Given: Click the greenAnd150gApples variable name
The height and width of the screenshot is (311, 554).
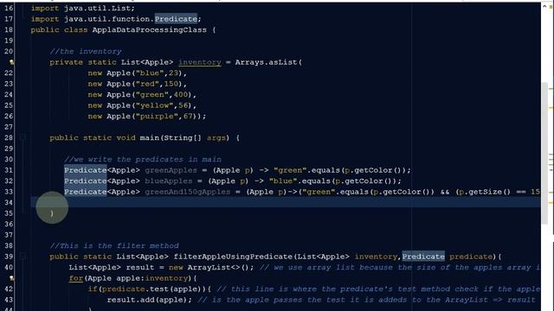Looking at the screenshot, I should [188, 192].
